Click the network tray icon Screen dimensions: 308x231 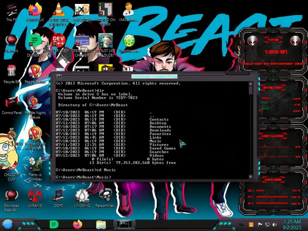click(267, 224)
